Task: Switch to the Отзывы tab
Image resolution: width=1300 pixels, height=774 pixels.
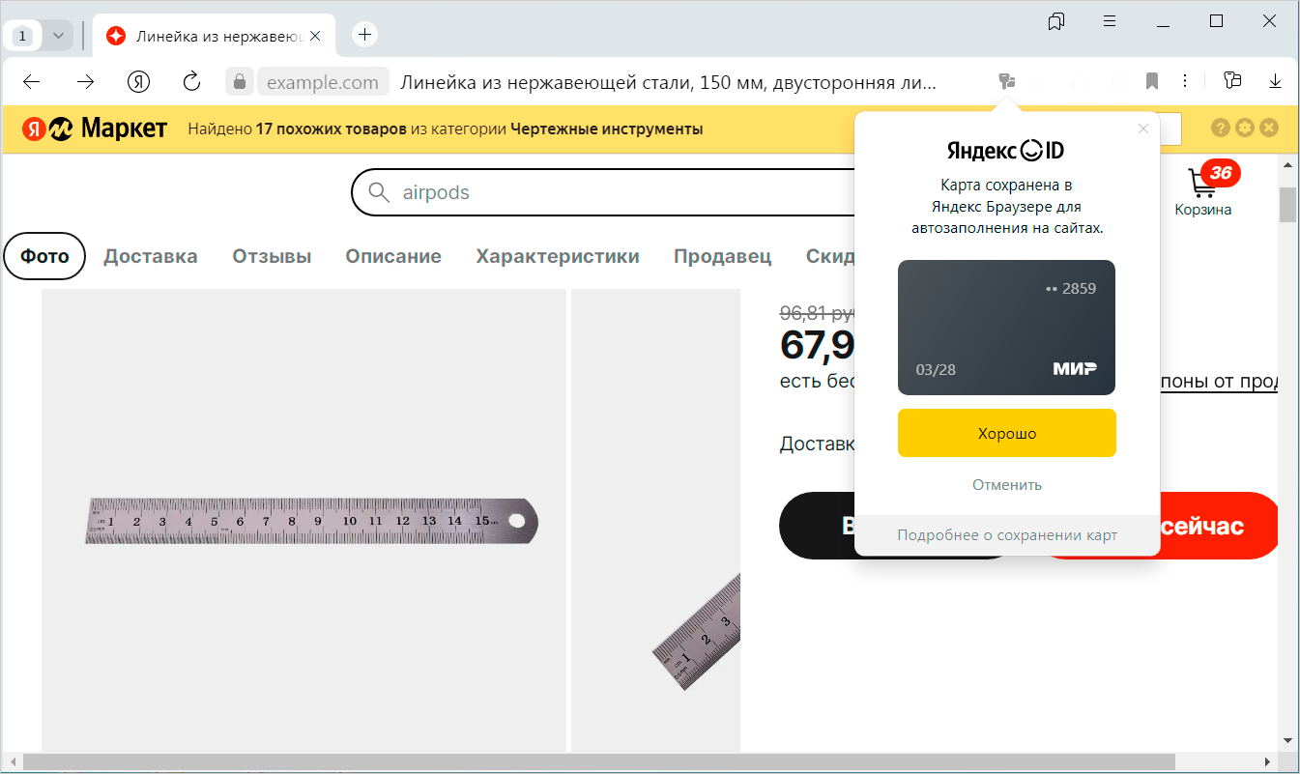Action: coord(272,256)
